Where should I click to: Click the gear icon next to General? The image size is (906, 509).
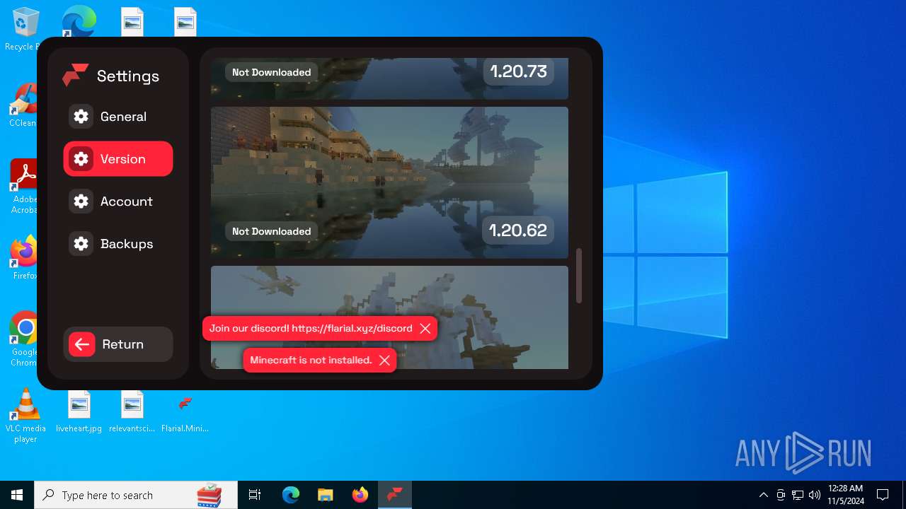tap(81, 117)
